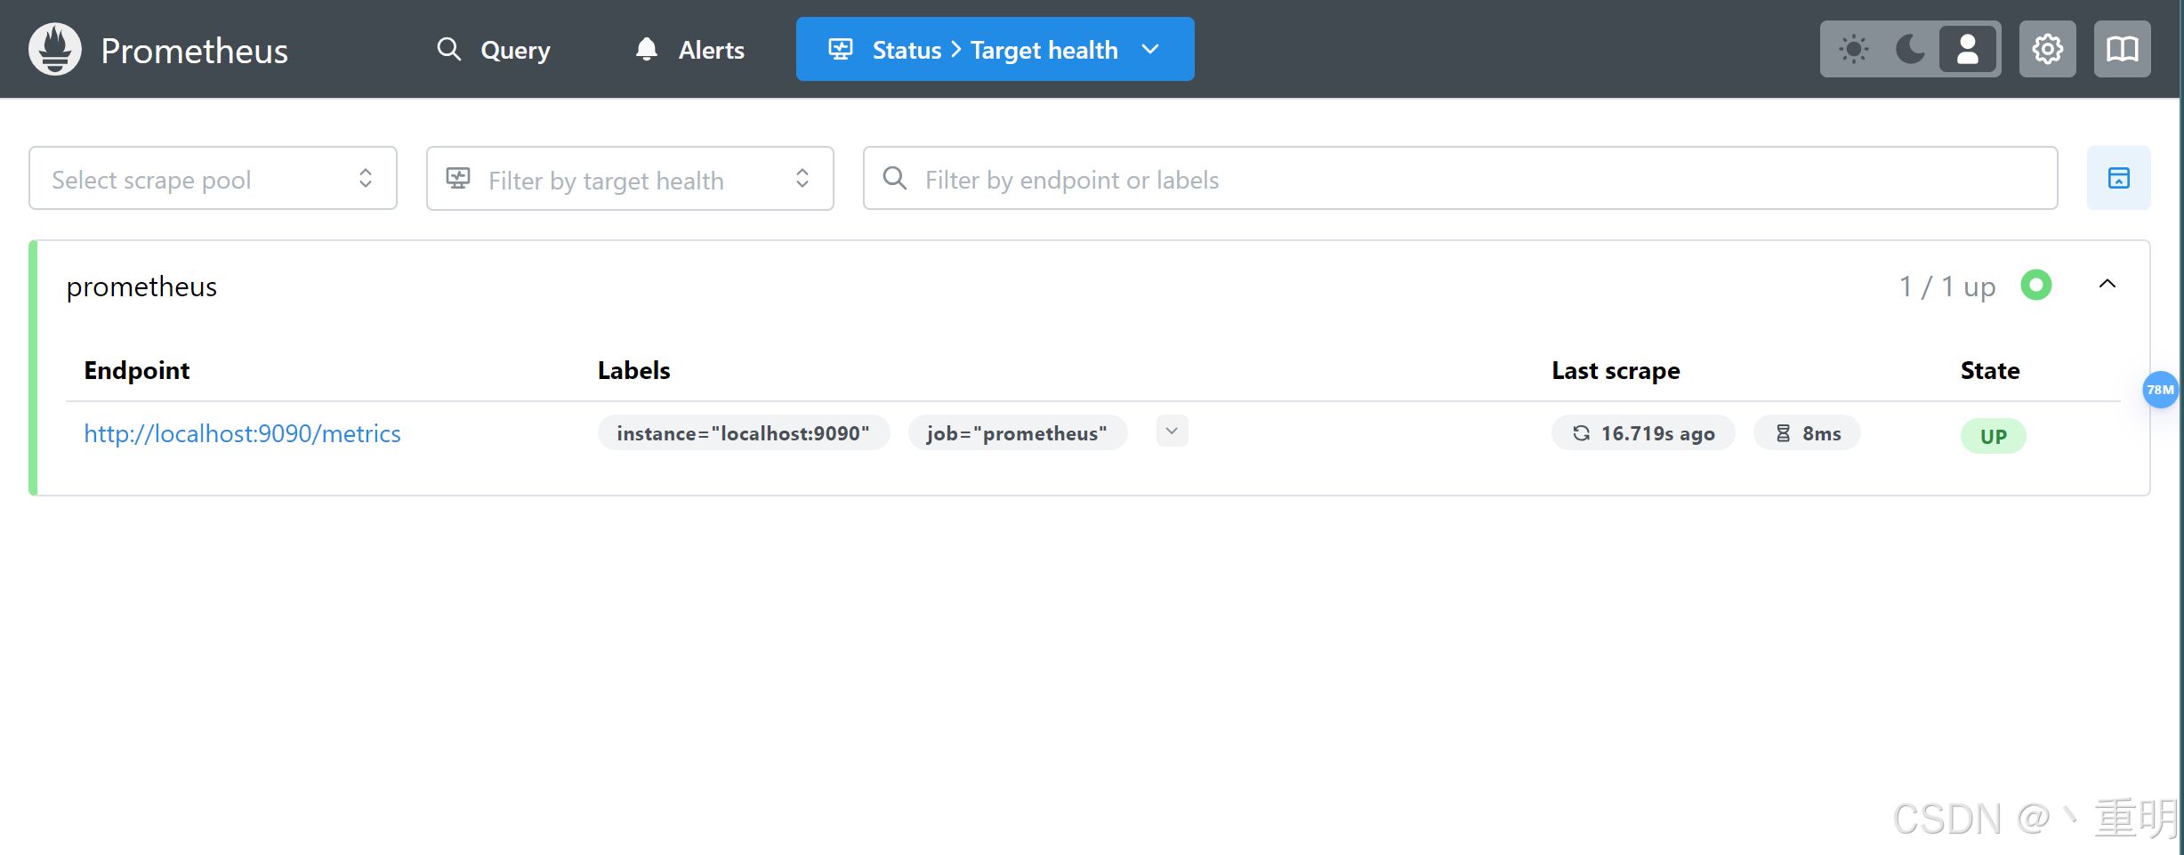Screen dimensions: 2184x855
Task: Open the Status Target health menu
Action: pos(995,49)
